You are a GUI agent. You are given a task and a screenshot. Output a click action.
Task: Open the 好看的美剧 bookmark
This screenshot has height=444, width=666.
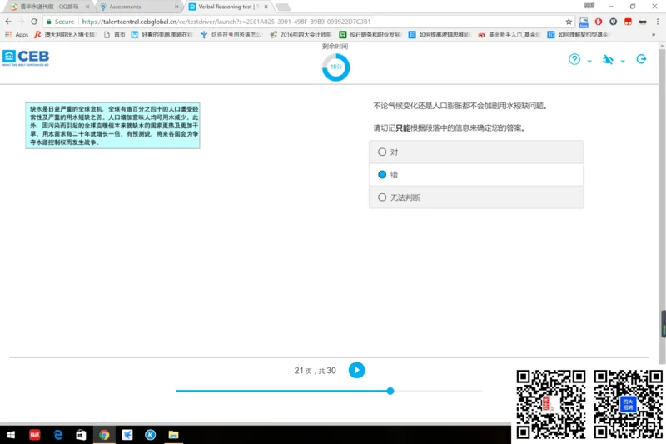[162, 35]
